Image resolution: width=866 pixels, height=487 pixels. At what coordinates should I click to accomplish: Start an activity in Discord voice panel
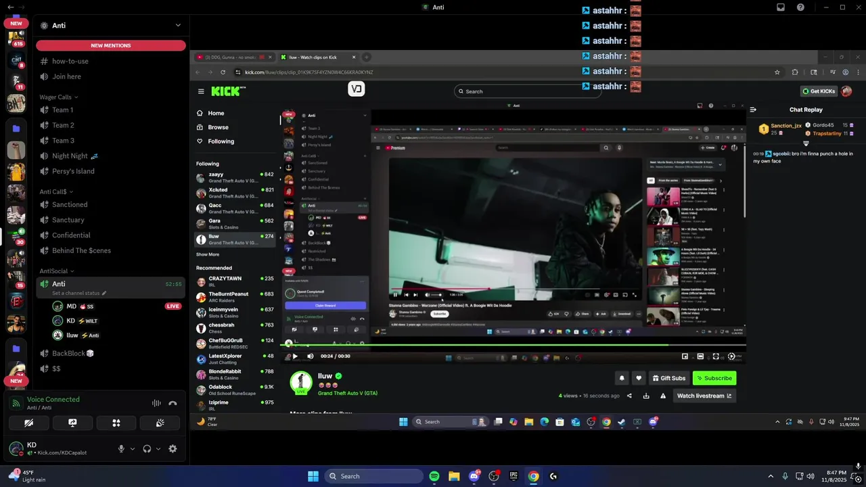[116, 423]
